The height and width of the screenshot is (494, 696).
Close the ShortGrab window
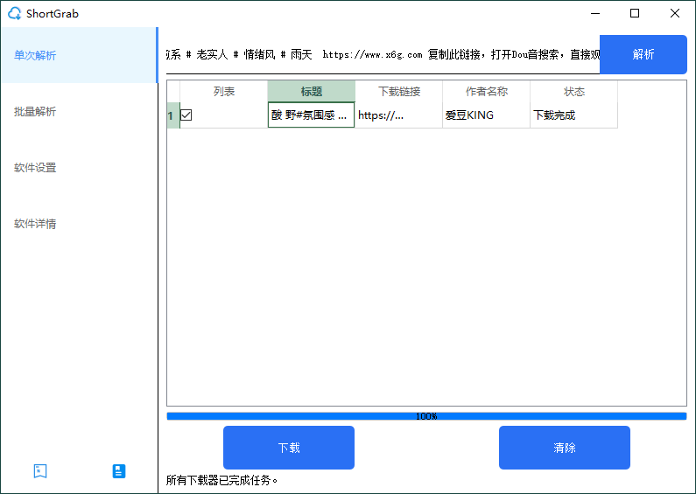[675, 13]
